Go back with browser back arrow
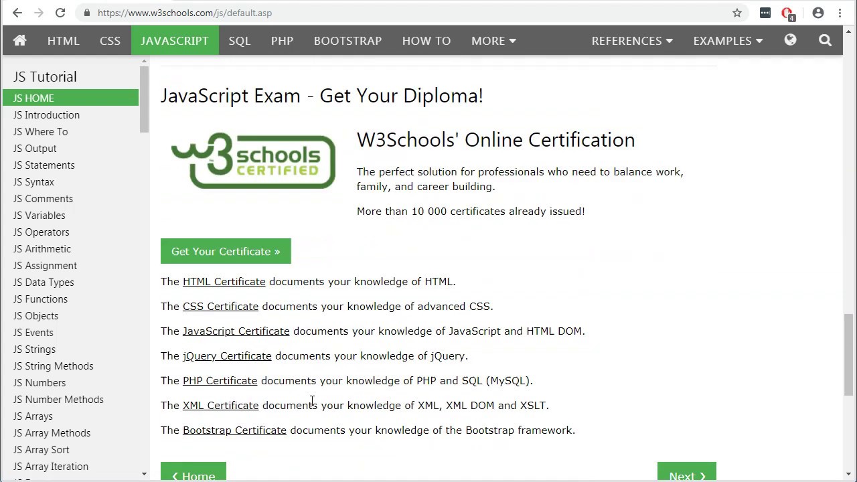857x482 pixels. [17, 13]
